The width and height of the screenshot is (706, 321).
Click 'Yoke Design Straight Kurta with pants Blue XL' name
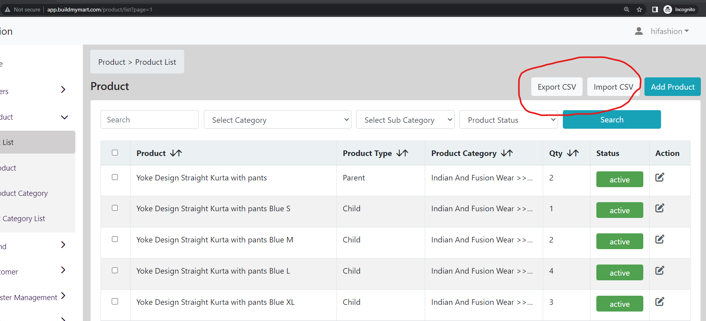215,302
